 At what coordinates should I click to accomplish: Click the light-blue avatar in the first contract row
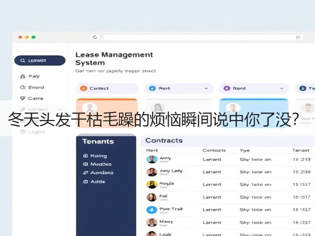[x=152, y=159]
